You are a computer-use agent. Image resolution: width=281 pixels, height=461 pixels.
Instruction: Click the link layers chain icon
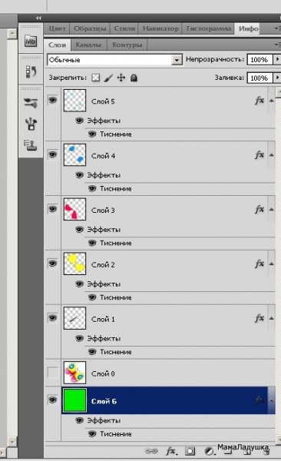pos(151,451)
